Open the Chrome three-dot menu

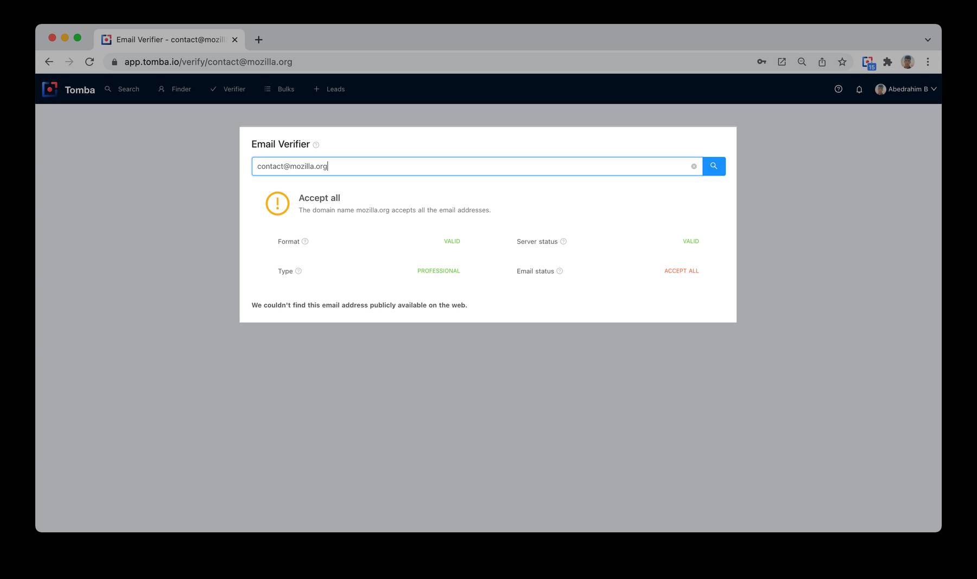click(x=928, y=62)
